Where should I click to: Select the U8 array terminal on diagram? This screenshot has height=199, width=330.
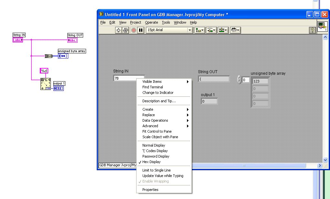[x=63, y=56]
